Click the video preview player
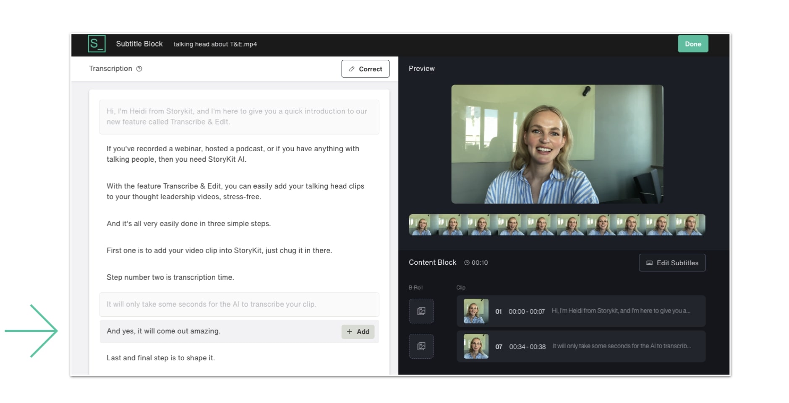Screen dimensions: 789x403 point(557,144)
